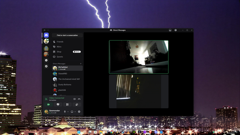Open Google Chrome from the taskbar

pos(112,132)
